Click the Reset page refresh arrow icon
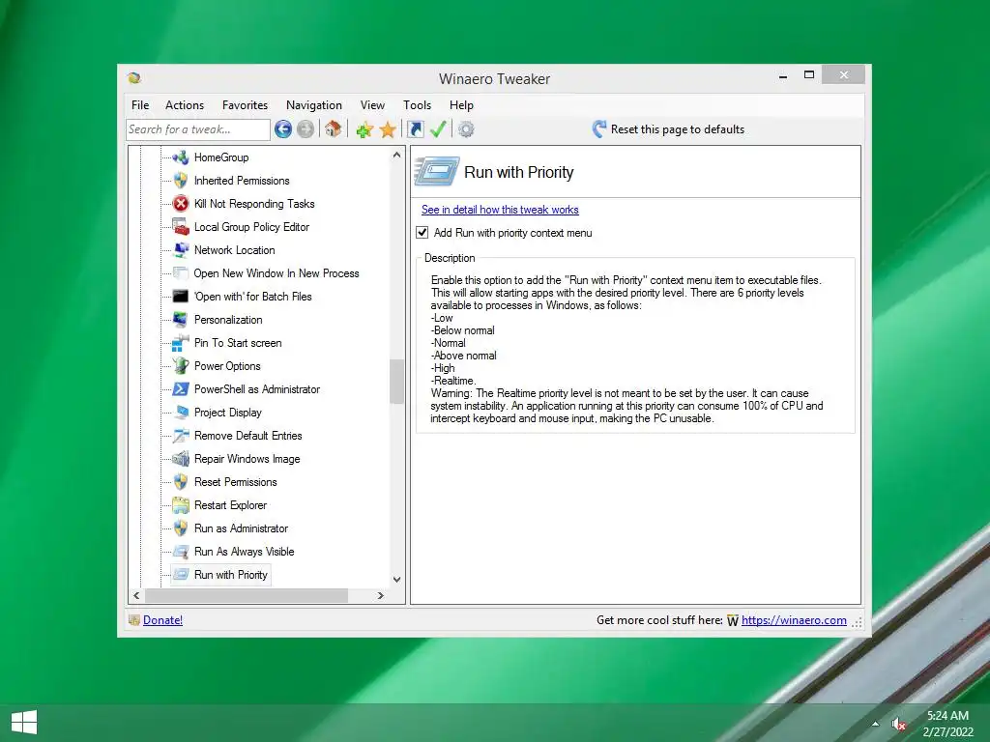 click(599, 129)
